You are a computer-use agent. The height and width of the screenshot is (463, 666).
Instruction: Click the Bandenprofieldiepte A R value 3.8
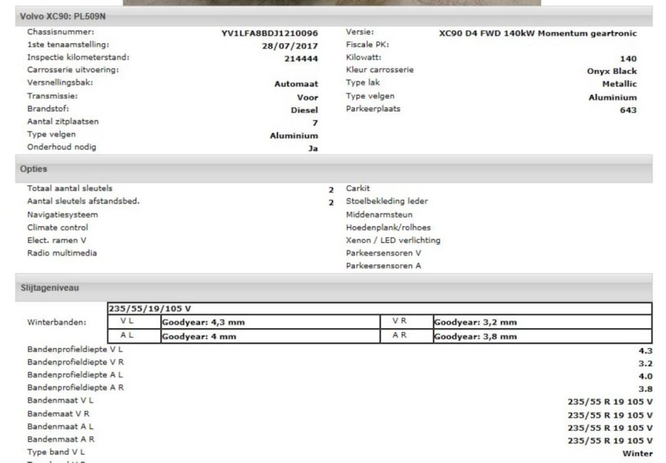[645, 389]
